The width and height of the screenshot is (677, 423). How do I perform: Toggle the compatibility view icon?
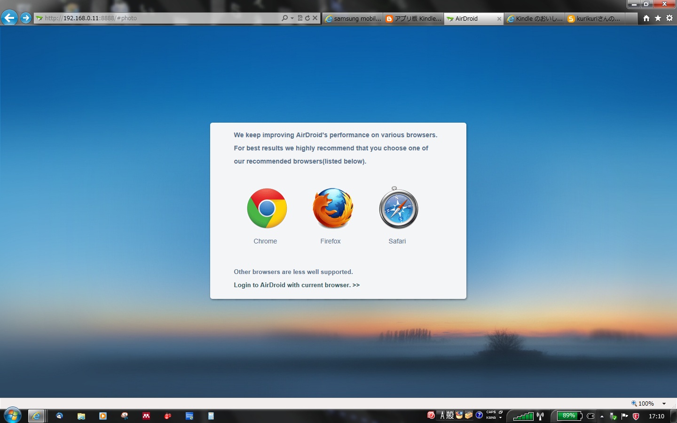(300, 18)
